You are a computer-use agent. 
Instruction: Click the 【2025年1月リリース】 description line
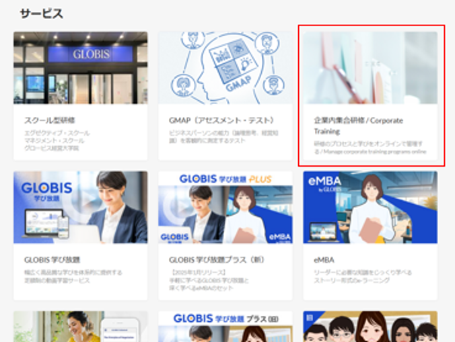click(197, 273)
